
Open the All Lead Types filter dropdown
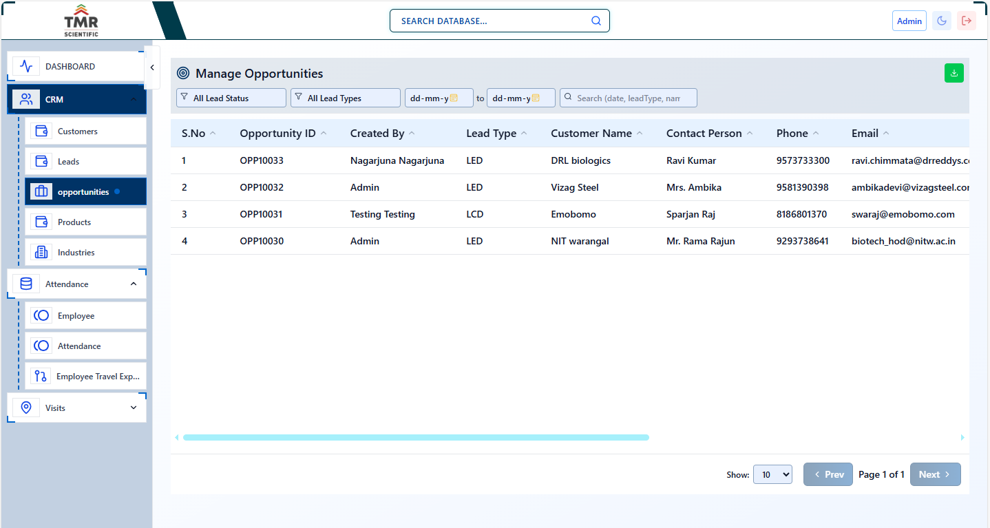345,97
